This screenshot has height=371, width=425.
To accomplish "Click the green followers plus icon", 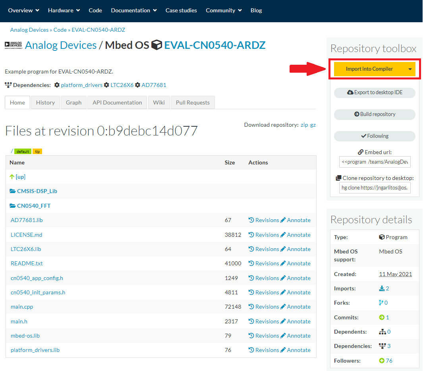I will click(x=382, y=360).
